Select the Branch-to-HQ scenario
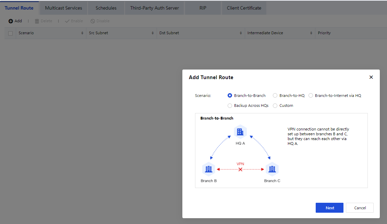This screenshot has width=387, height=224. point(275,96)
